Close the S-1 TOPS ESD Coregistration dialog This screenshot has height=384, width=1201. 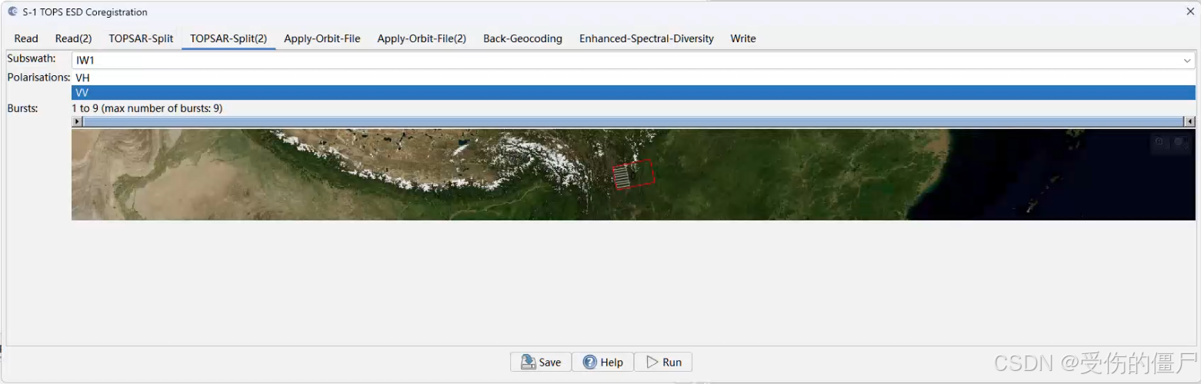coord(1189,12)
